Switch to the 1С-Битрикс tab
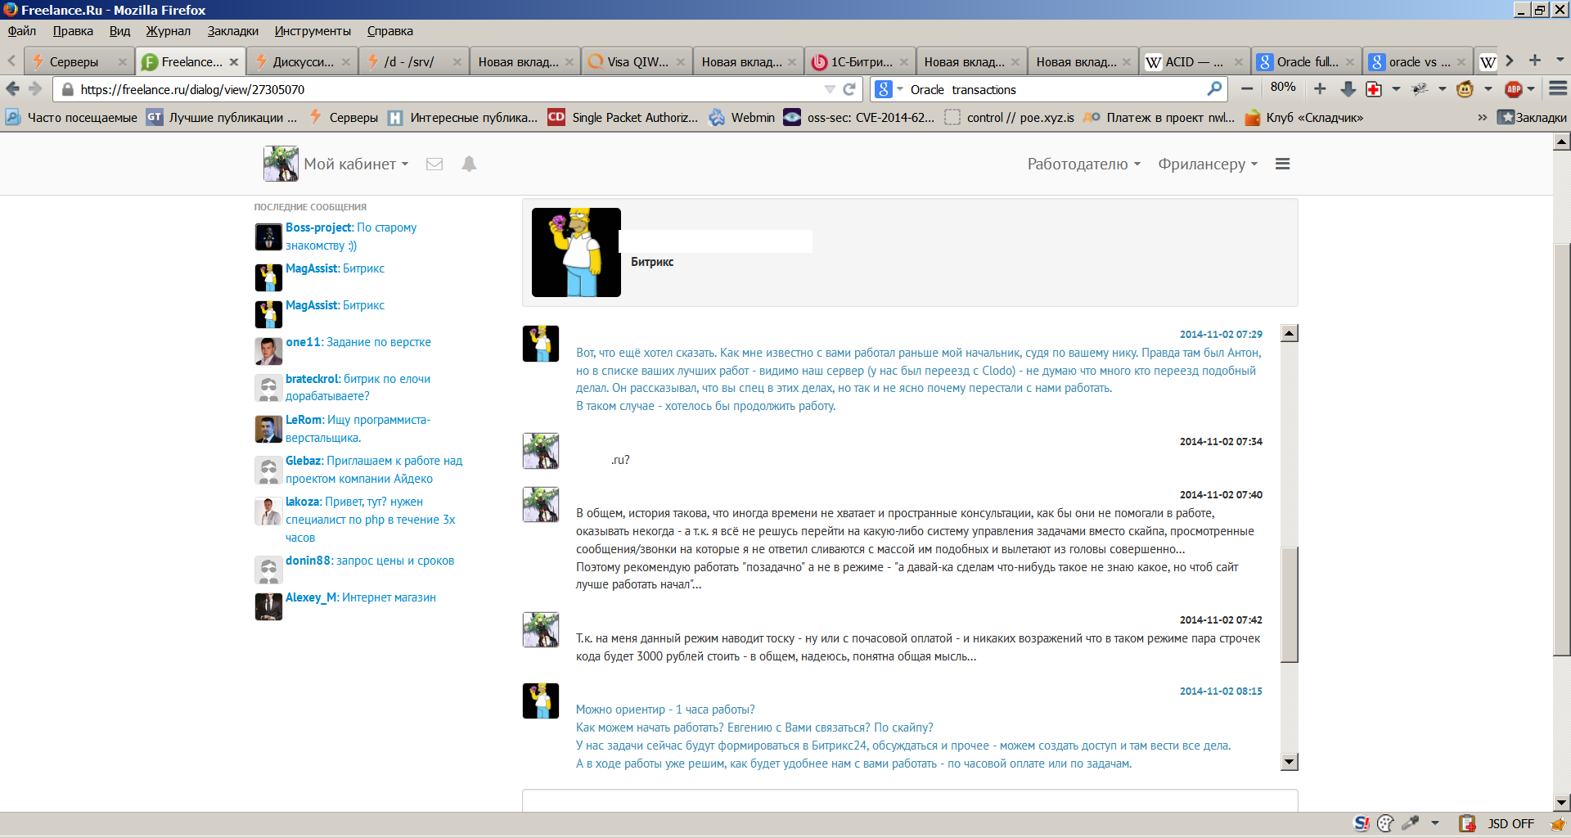This screenshot has height=838, width=1571. [861, 61]
